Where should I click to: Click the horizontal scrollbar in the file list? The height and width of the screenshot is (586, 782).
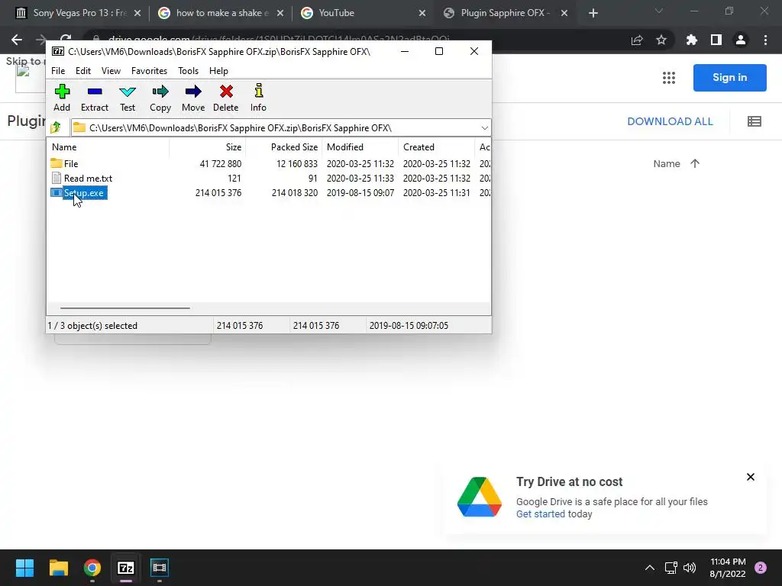point(124,308)
